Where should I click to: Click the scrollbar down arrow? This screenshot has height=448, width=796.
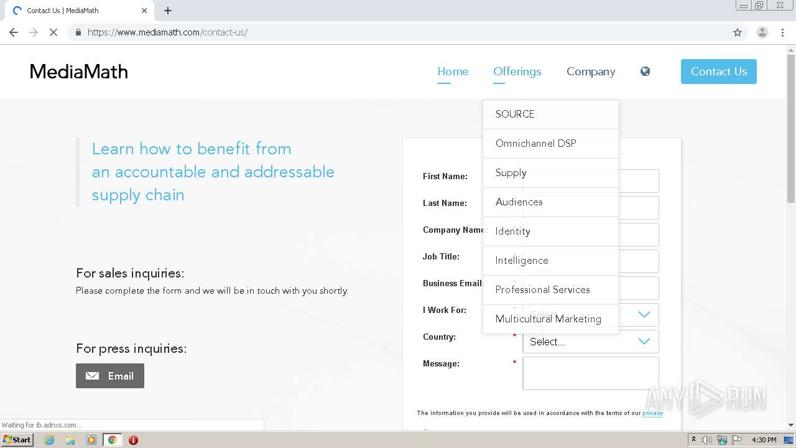[x=790, y=425]
